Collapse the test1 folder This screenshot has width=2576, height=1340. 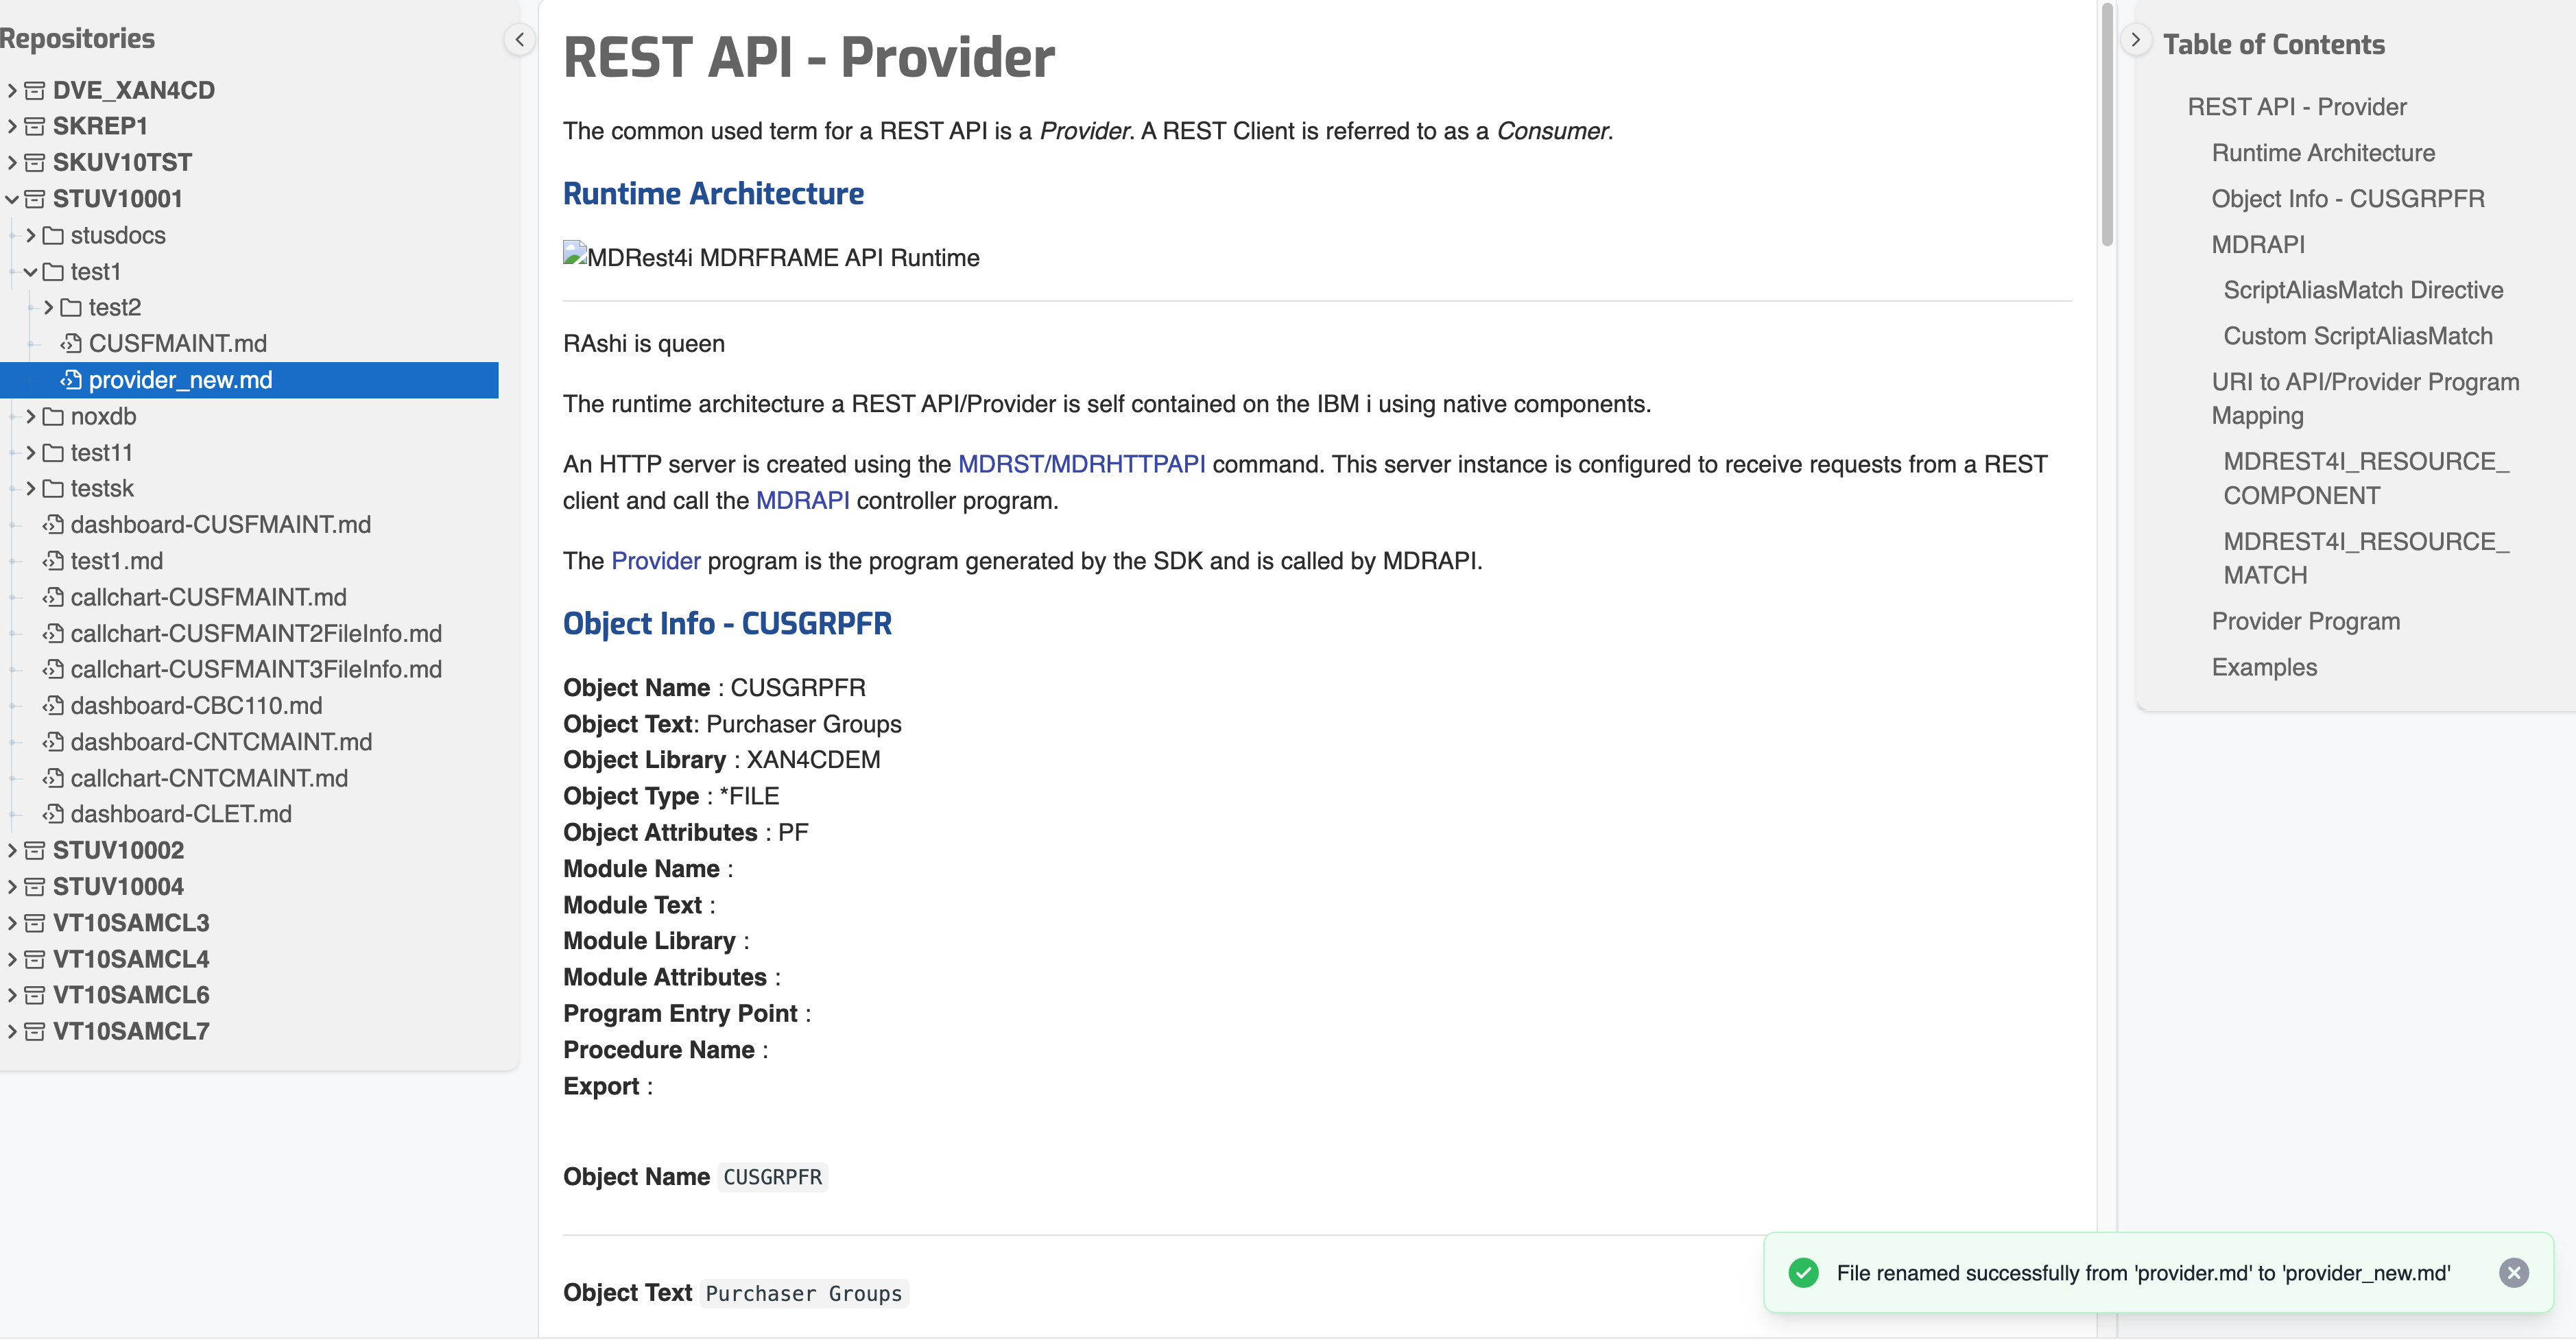click(x=30, y=272)
